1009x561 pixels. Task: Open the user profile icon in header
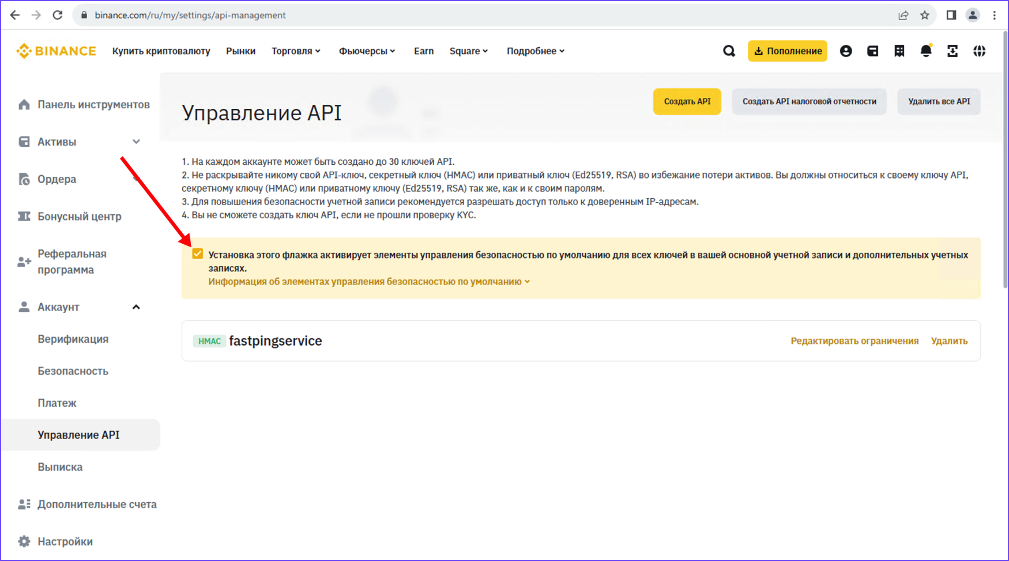846,51
